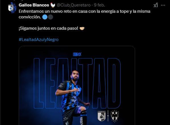Click the rooster emoji beside the name
Screen dimensions: 170x125
53,5
